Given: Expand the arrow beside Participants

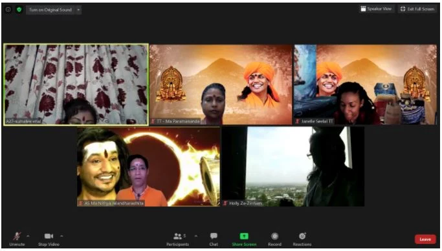Looking at the screenshot, I should (x=196, y=236).
